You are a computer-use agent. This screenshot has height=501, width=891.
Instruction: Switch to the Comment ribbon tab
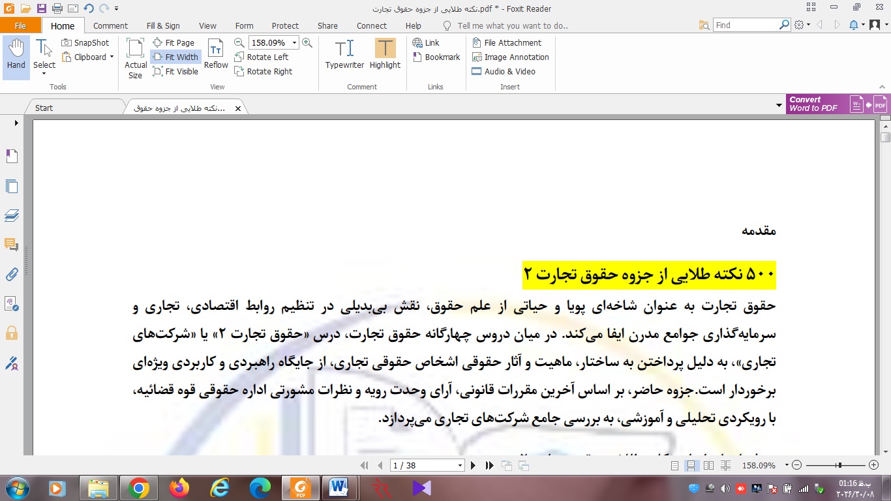110,26
